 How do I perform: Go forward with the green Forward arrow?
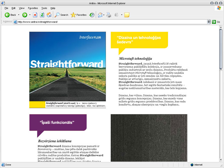pos(25,15)
